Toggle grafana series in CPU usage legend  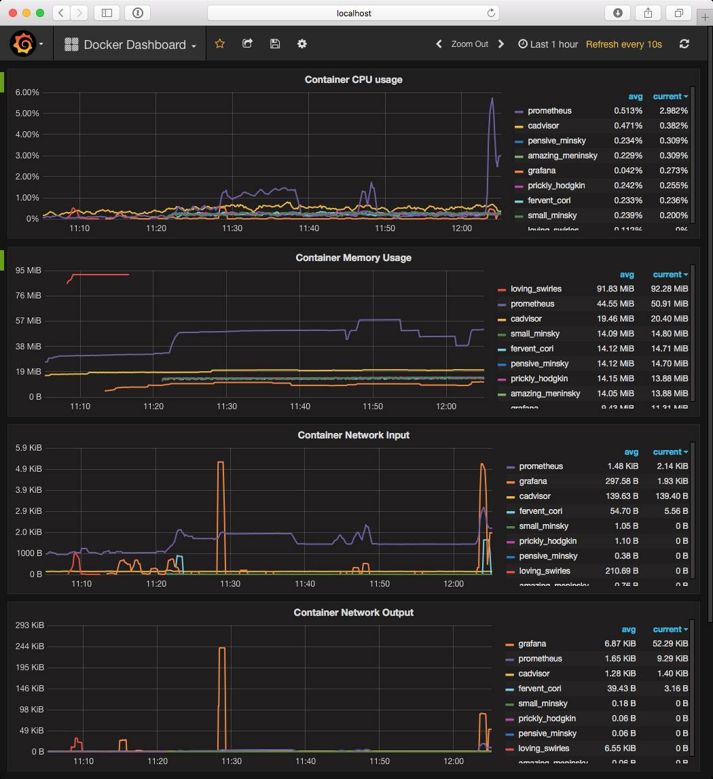[x=541, y=171]
